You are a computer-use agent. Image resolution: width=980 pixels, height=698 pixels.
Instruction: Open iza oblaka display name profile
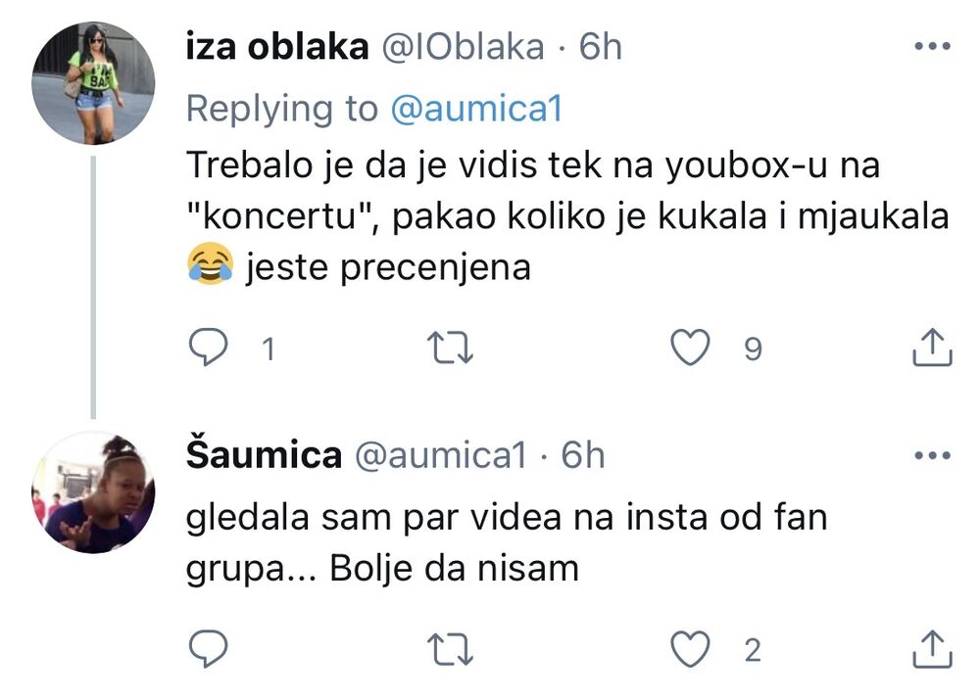pos(276,47)
